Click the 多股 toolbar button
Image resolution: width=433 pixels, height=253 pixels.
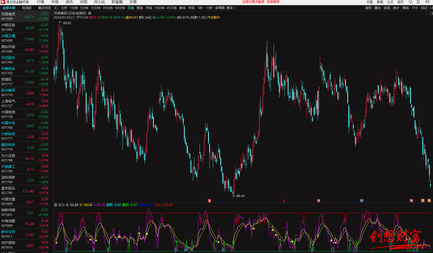387,8
